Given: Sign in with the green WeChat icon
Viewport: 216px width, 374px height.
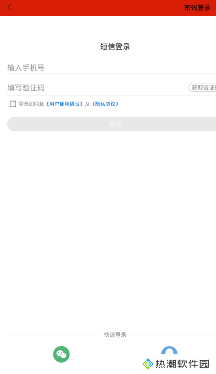Looking at the screenshot, I should click(x=61, y=354).
